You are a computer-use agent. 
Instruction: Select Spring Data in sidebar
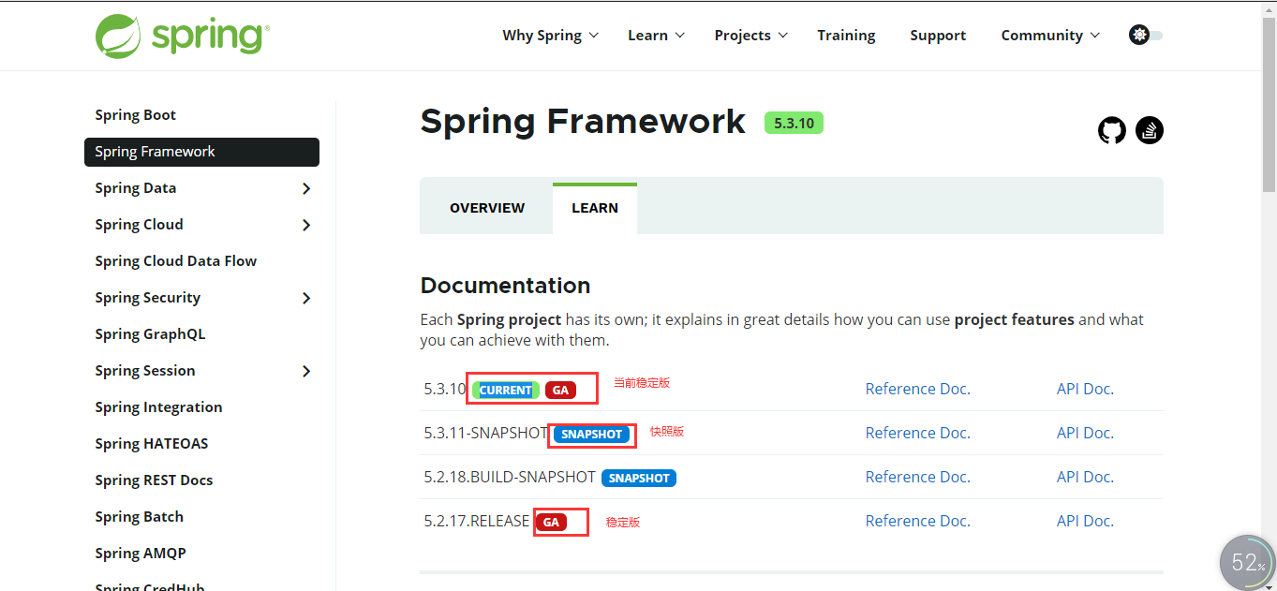tap(136, 188)
